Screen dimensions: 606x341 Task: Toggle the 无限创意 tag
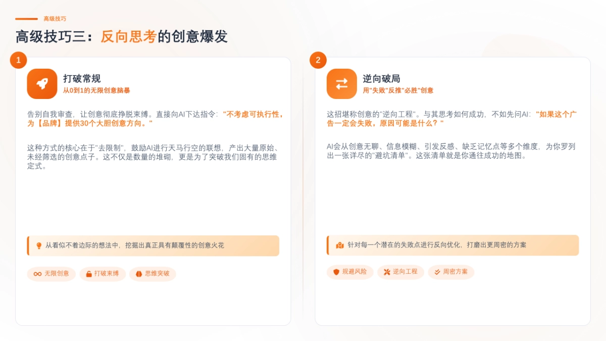51,274
